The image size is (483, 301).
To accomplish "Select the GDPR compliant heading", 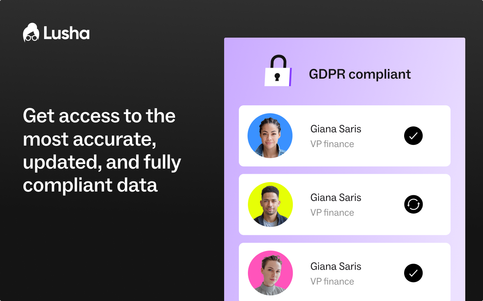I will (360, 74).
